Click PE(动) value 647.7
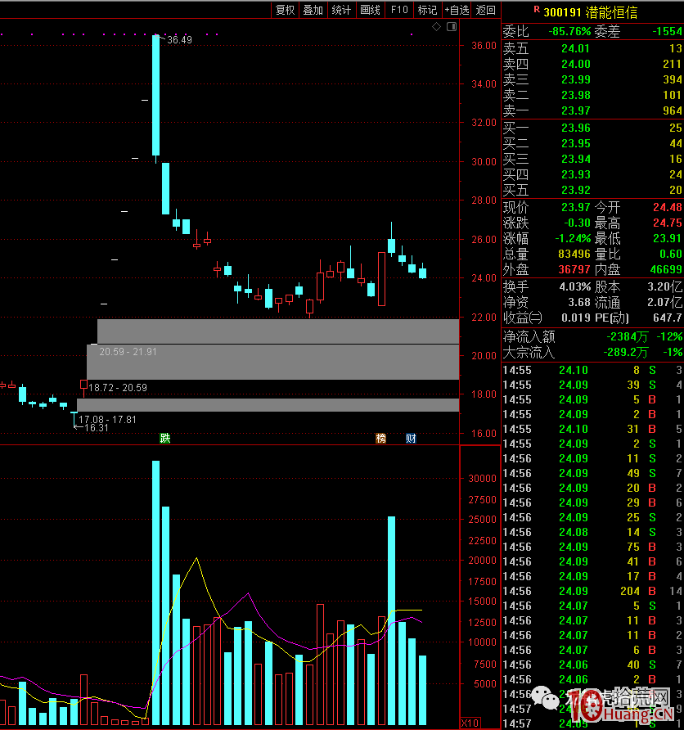The height and width of the screenshot is (730, 684). coord(668,318)
